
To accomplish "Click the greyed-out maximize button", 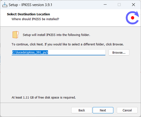I will (x=119, y=5).
